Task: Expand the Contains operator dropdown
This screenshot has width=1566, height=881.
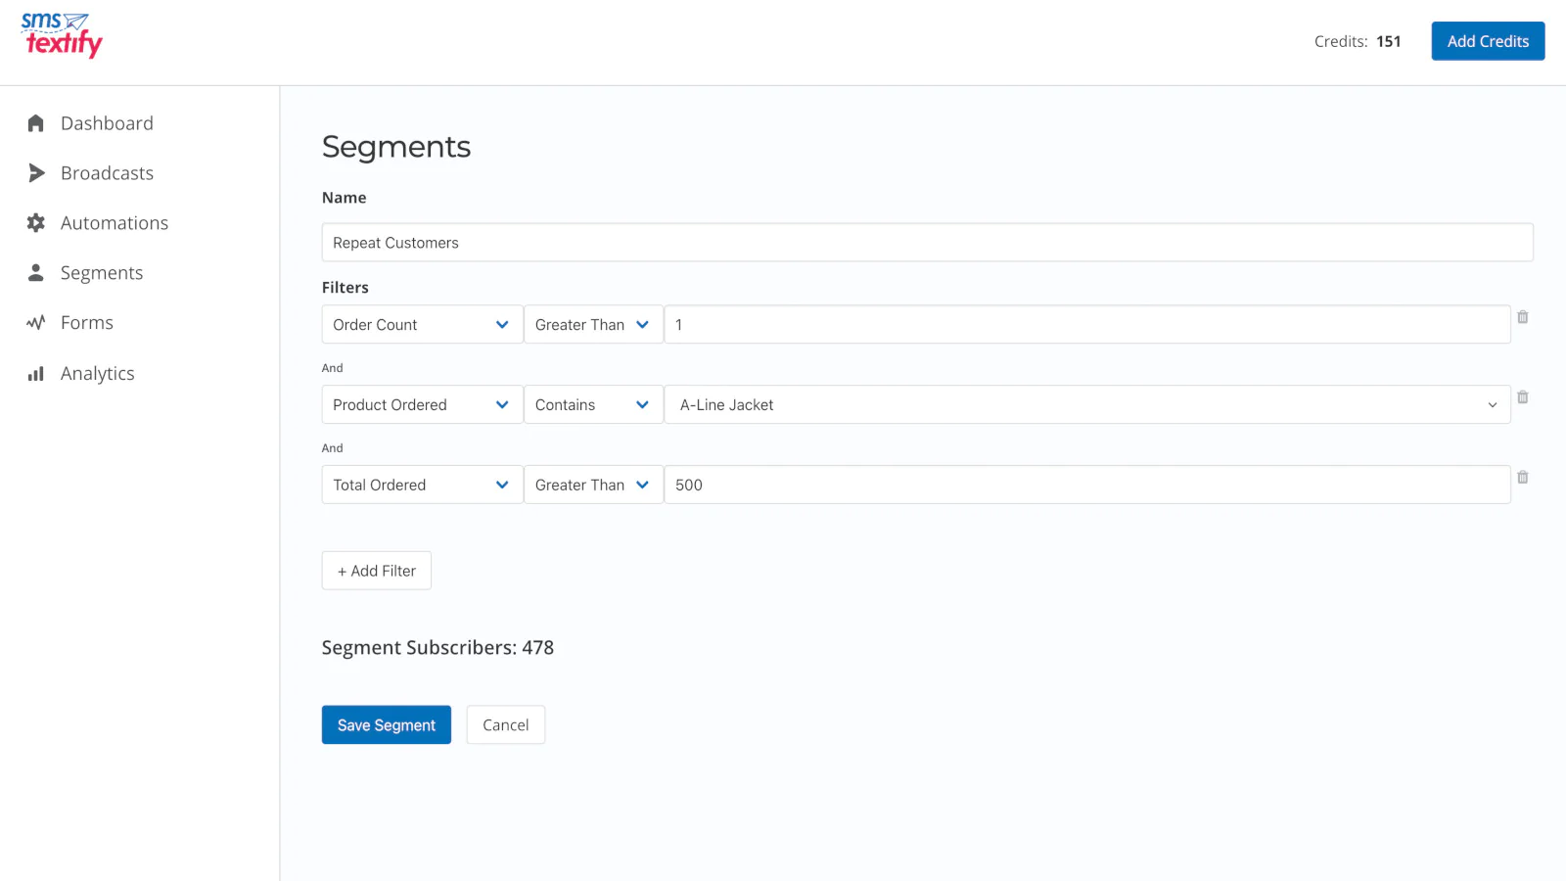Action: [593, 405]
